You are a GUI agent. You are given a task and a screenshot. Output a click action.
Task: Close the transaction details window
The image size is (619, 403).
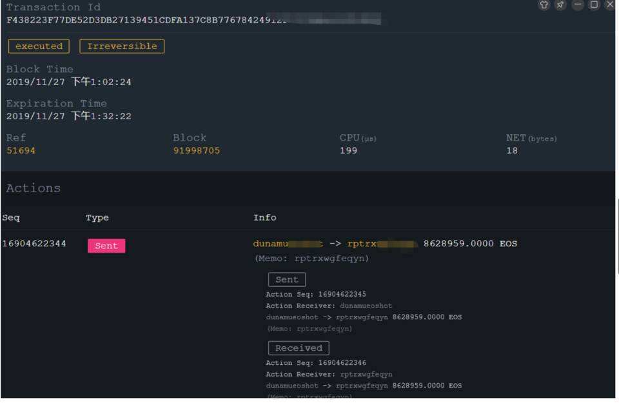[609, 5]
